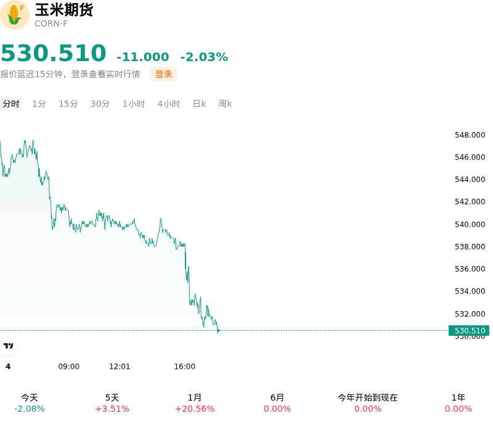The image size is (493, 421).
Task: Select the 分时 timeframe tab
Action: [11, 104]
